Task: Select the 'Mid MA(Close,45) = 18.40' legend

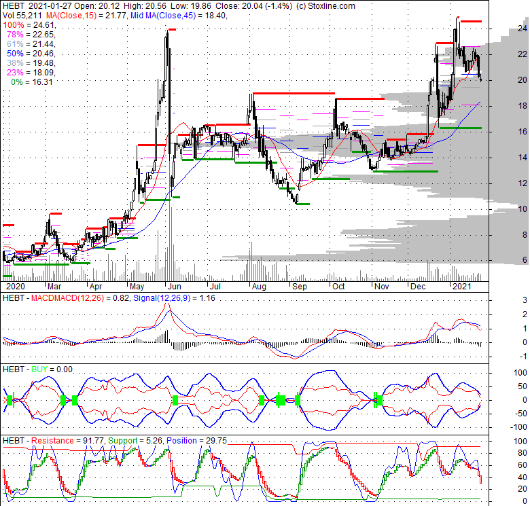Action: coord(178,16)
